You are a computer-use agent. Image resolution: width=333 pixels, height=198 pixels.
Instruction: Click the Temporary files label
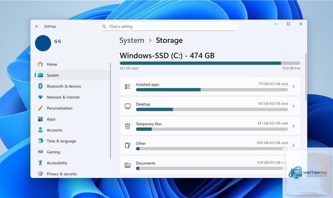coord(149,124)
